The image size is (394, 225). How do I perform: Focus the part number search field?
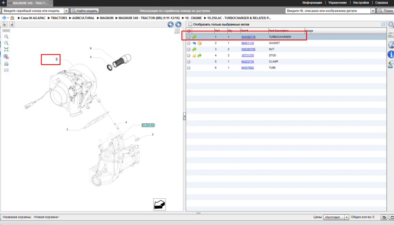tap(328, 11)
